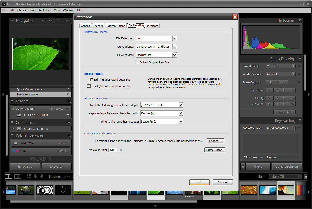The image size is (312, 209).
Task: Select second window display button 2
Action: click(18, 176)
